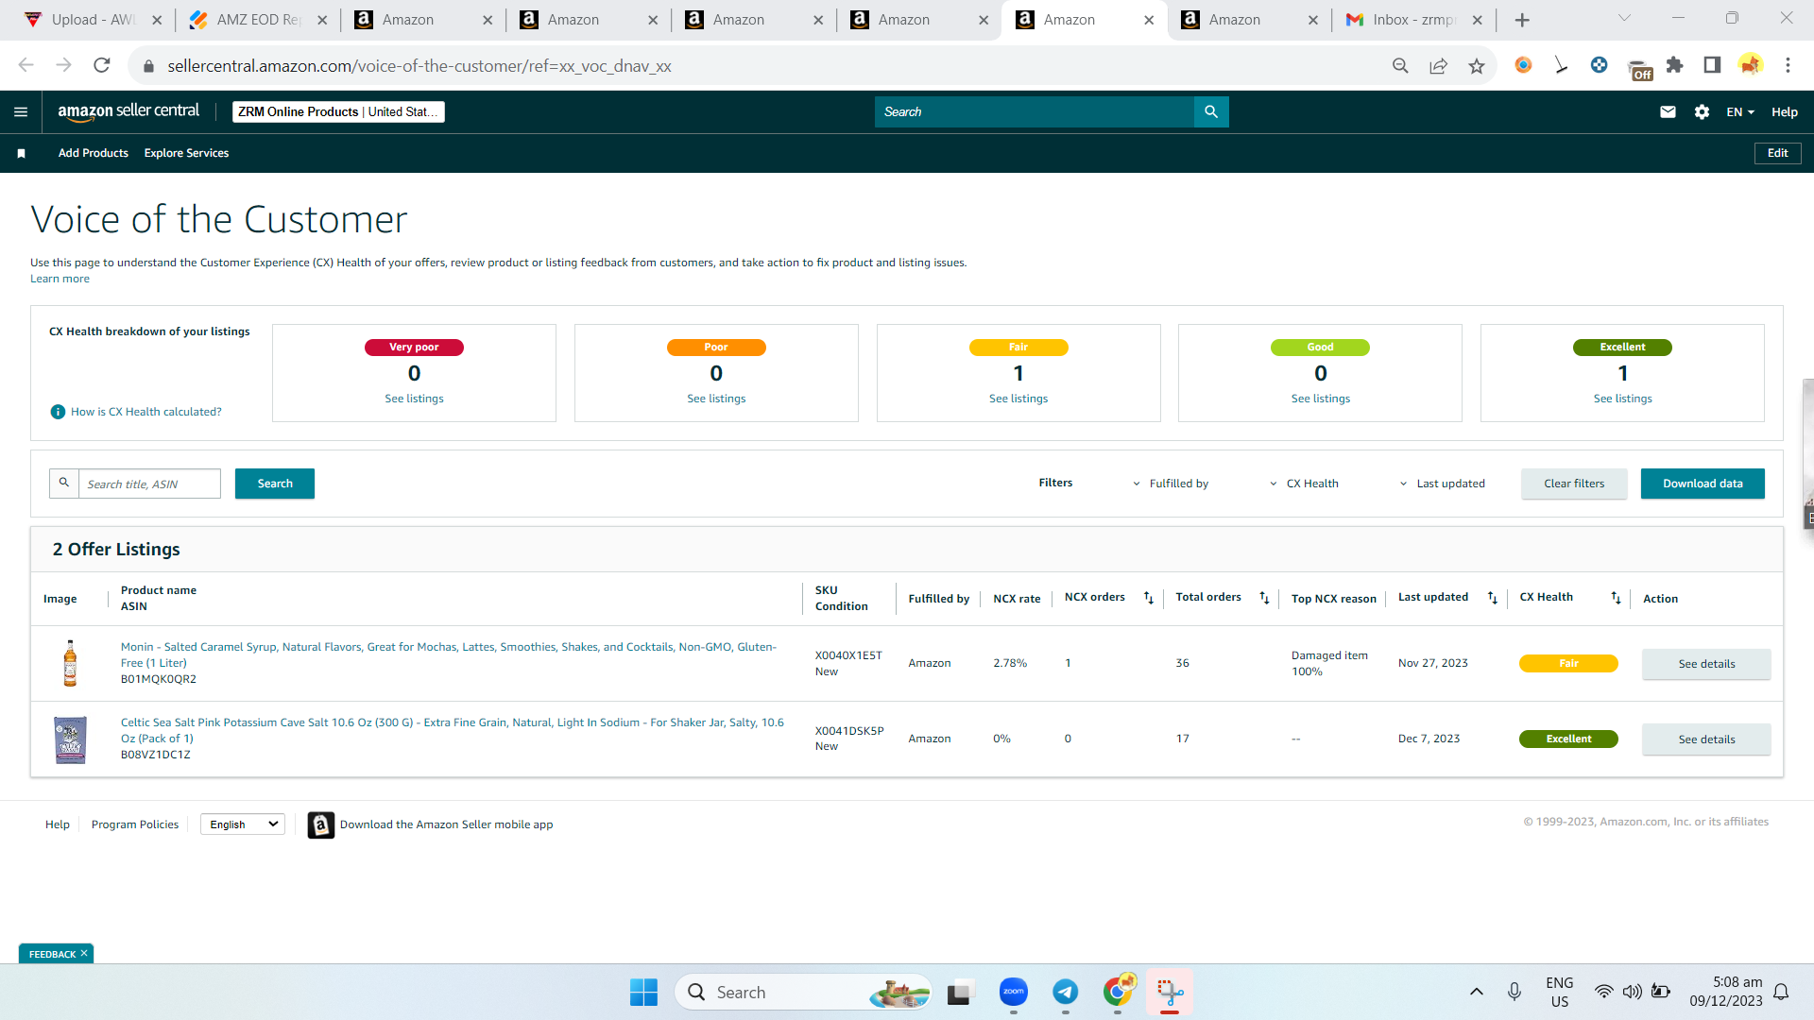Click the Search title, ASIN input field
1814x1020 pixels.
point(149,484)
